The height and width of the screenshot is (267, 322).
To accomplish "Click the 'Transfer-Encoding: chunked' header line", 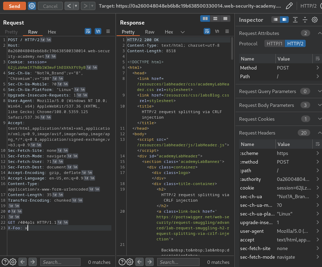I will 40,200.
